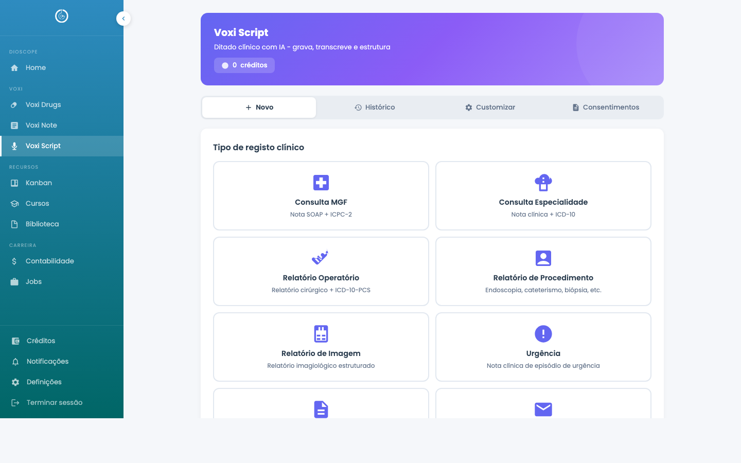Click the Créditos card icon in sidebar
This screenshot has height=463, width=741.
14,341
